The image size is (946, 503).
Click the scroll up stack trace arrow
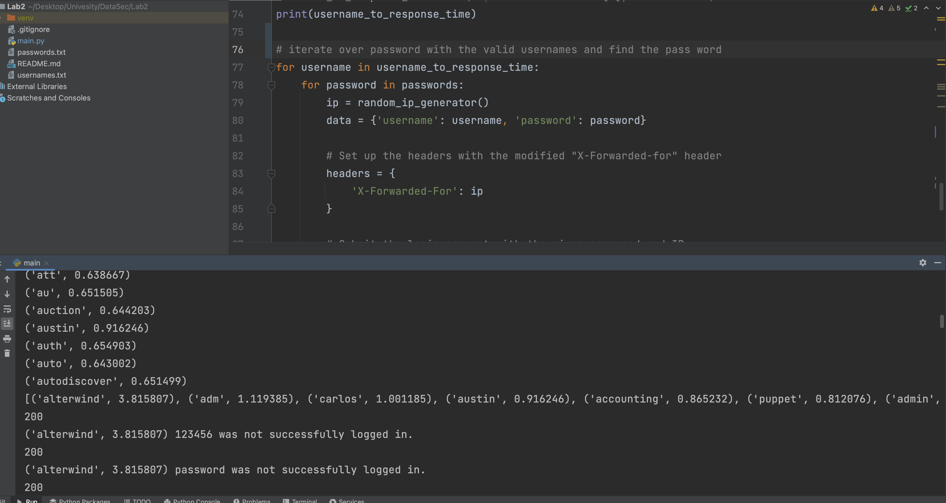click(x=7, y=279)
